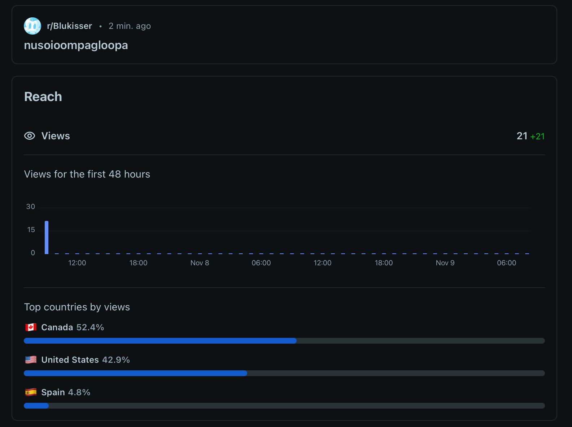This screenshot has height=427, width=572.
Task: Click the "2 min. ago" timestamp
Action: (x=130, y=26)
